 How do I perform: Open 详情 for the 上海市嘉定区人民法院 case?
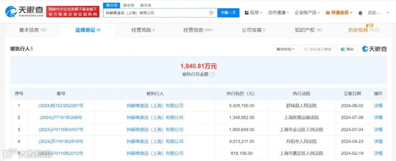tap(378, 153)
